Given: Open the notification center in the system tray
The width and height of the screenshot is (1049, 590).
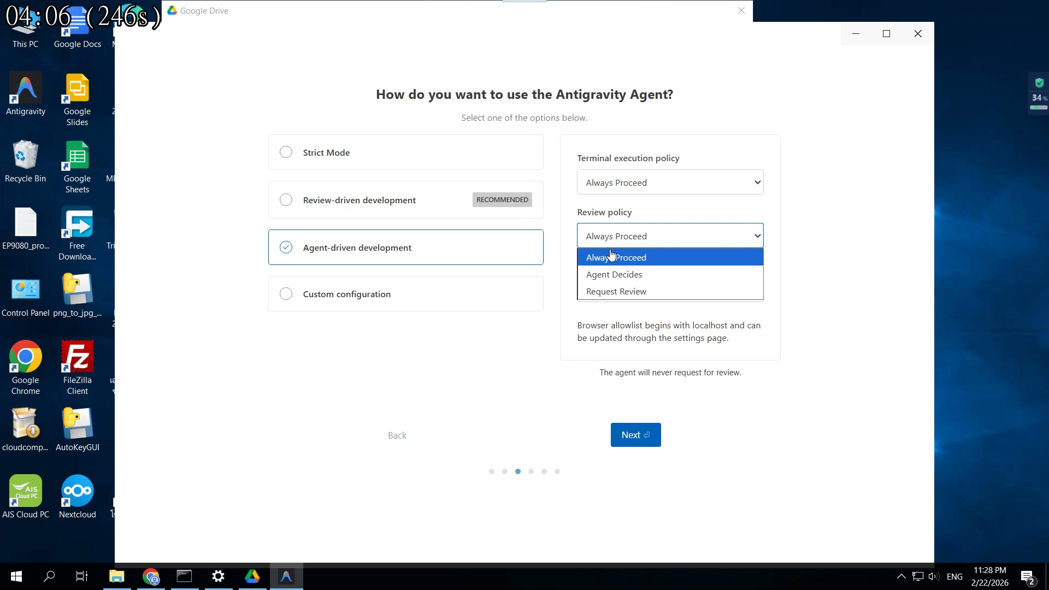Looking at the screenshot, I should pos(1027,576).
